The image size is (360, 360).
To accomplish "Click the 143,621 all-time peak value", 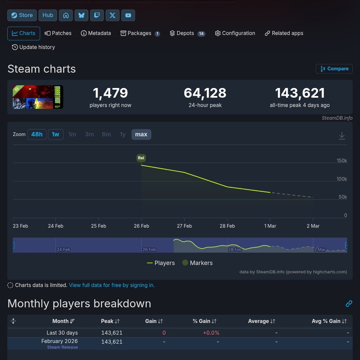I will [300, 93].
